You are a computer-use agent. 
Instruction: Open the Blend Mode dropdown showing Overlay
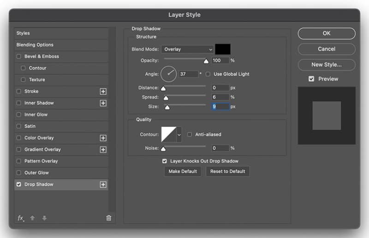[x=188, y=49]
